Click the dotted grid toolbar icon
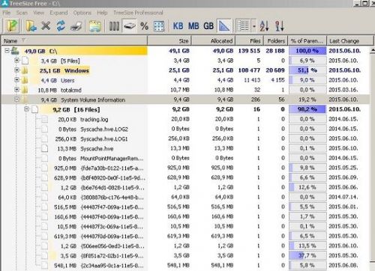This screenshot has width=375, height=271. pos(159,26)
